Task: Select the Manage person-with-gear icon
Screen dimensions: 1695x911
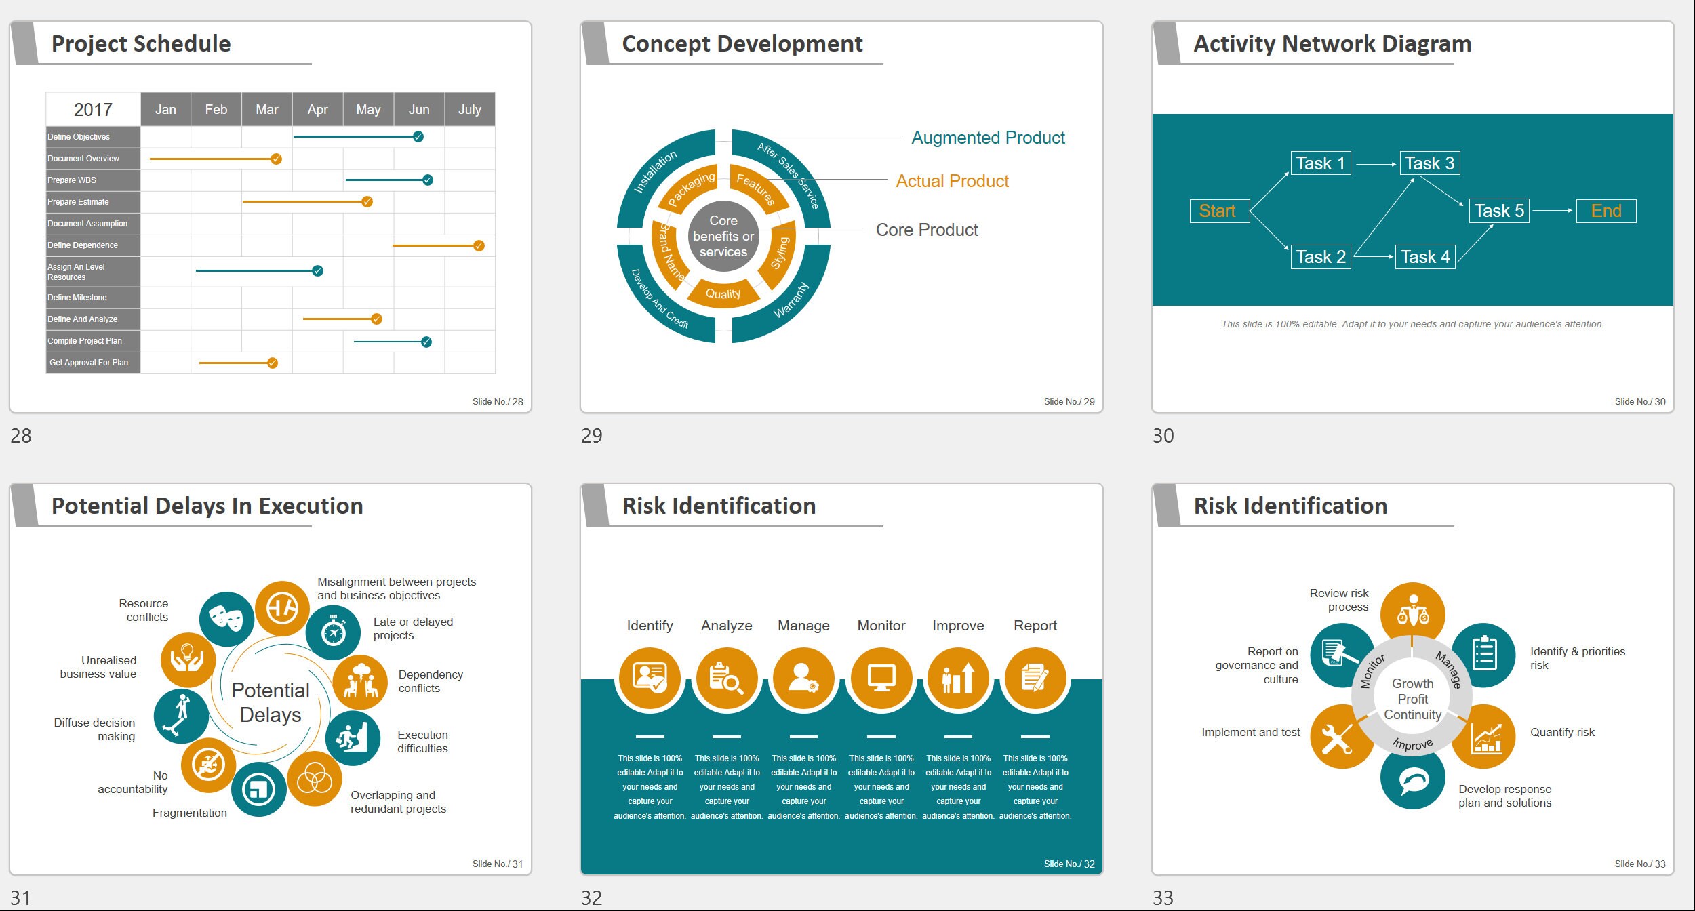Action: coord(803,678)
